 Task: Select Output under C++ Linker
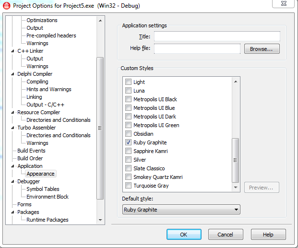pyautogui.click(x=35, y=59)
